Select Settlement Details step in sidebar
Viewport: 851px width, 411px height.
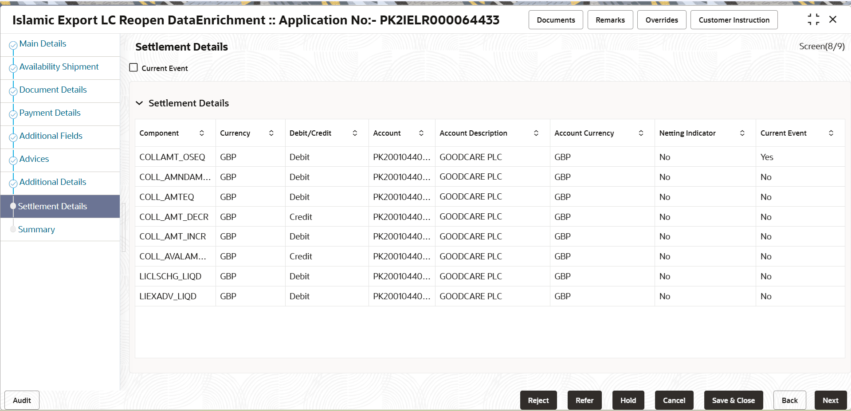click(x=60, y=206)
